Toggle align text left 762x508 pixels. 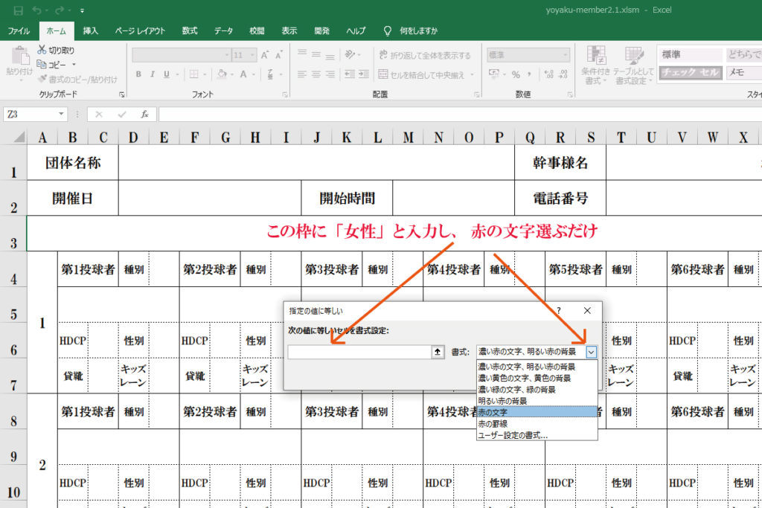pyautogui.click(x=302, y=74)
